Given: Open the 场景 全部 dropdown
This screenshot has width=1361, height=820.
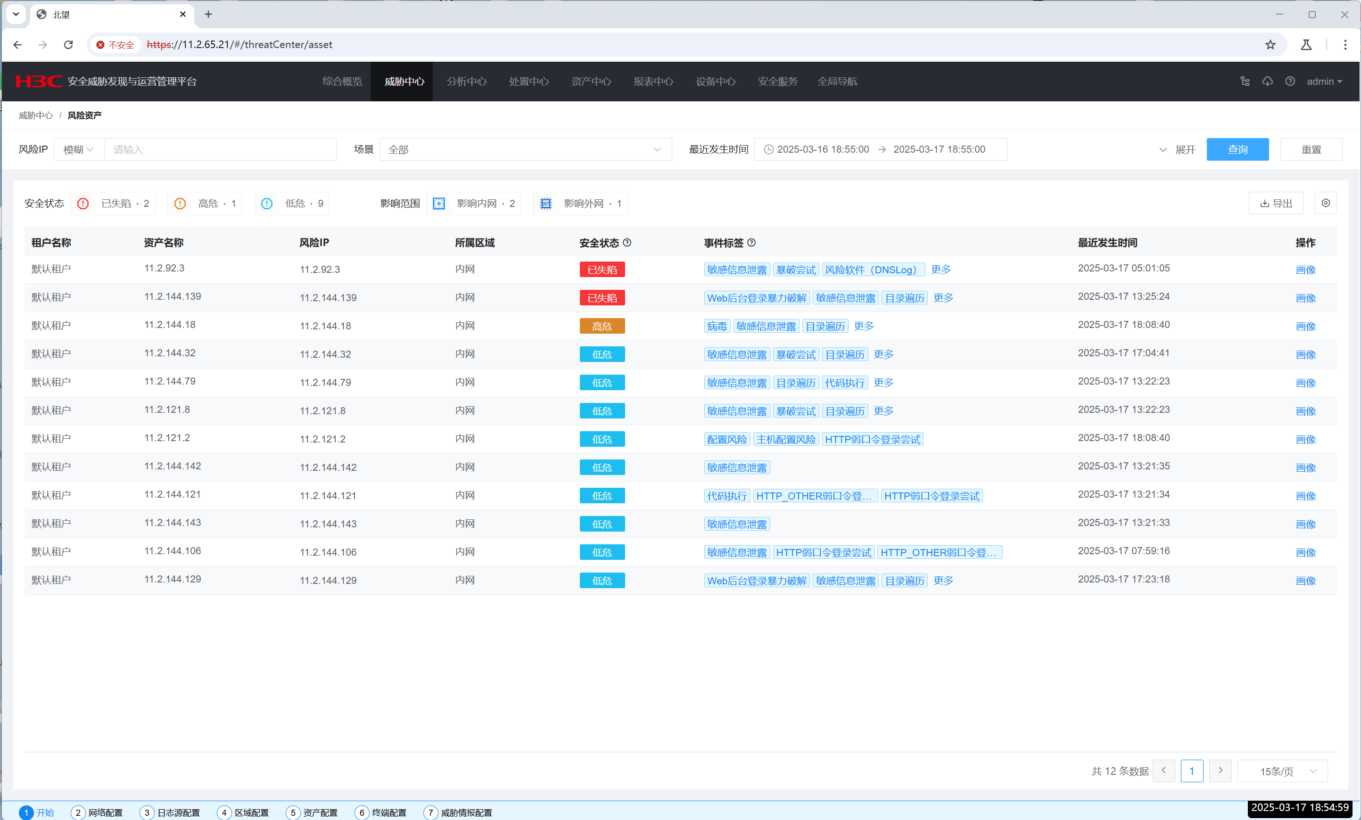Looking at the screenshot, I should (525, 150).
